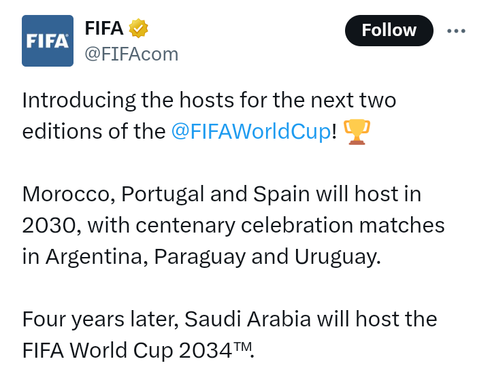Viewport: 490px width, 374px height.
Task: Click the text "FIFA World Cup 2034™"
Action: coord(136,350)
